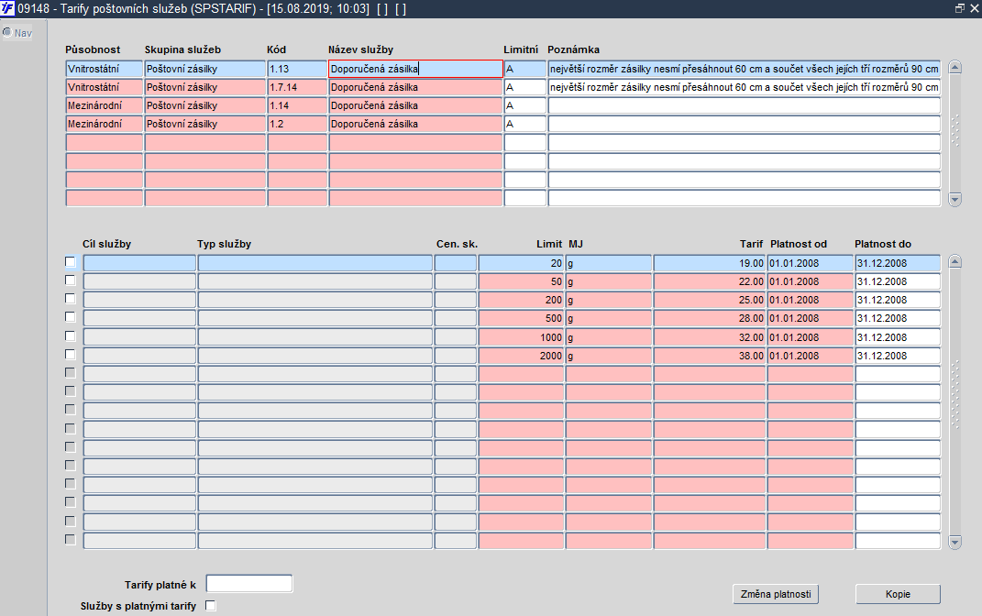The height and width of the screenshot is (616, 982).
Task: Select the Nav radio button
Action: pyautogui.click(x=7, y=32)
